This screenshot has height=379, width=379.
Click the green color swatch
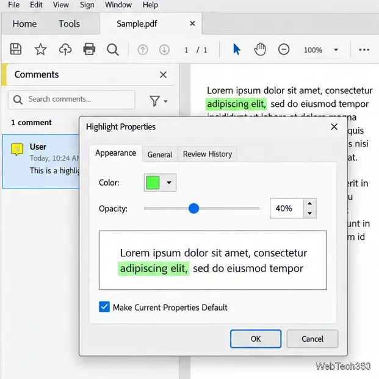pos(153,182)
